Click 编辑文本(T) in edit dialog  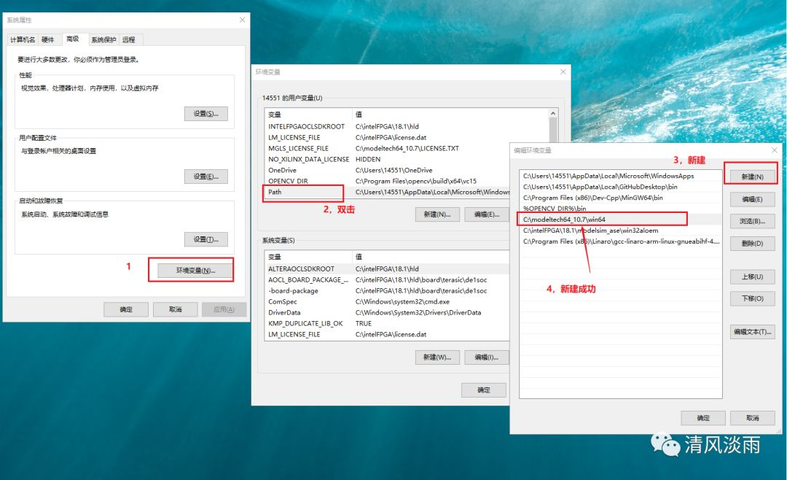(753, 332)
